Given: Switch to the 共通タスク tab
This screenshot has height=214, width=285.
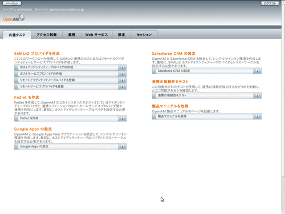Looking at the screenshot, I should [17, 35].
